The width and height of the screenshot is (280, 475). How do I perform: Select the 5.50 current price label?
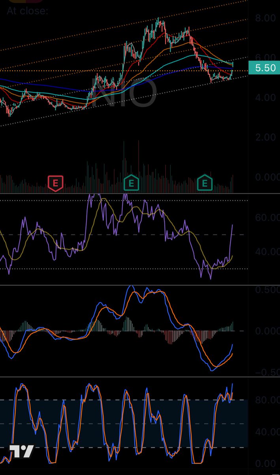(x=265, y=68)
